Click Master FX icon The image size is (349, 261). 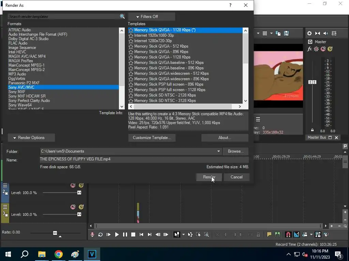(309, 49)
